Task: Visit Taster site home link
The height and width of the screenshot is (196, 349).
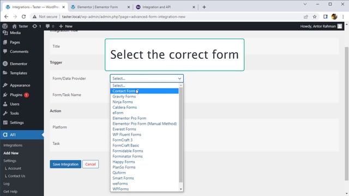Action: (x=20, y=26)
